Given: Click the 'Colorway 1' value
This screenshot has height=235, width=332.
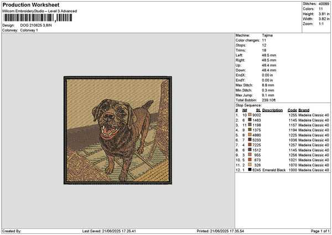Looking at the screenshot, I should (x=29, y=30).
